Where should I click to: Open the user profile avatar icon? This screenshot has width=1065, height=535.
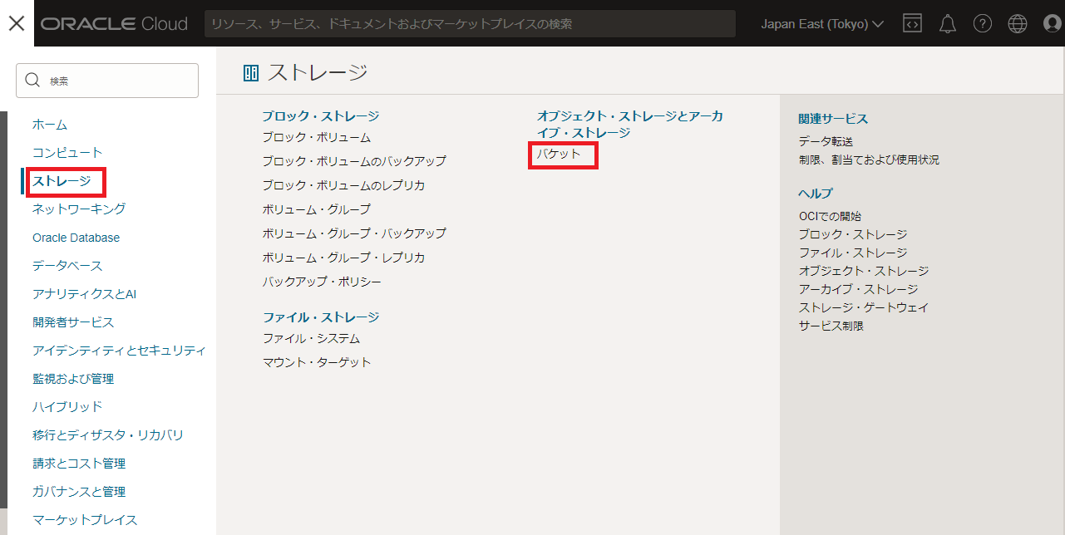click(1052, 24)
